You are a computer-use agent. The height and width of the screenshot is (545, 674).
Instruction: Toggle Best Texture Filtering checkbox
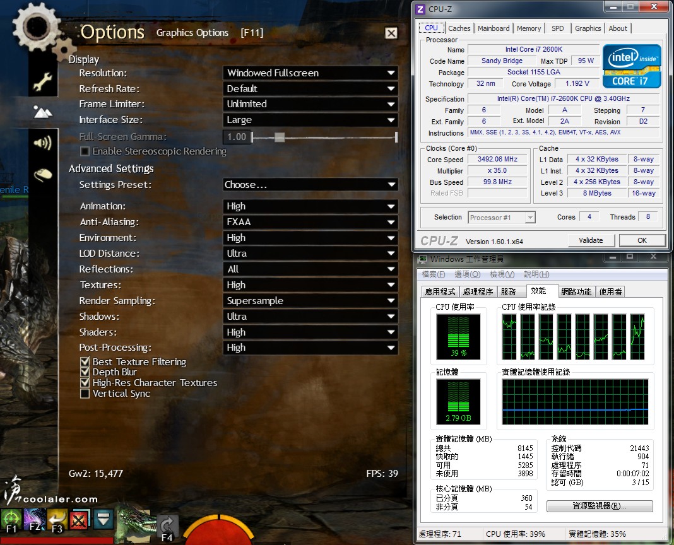pyautogui.click(x=85, y=361)
